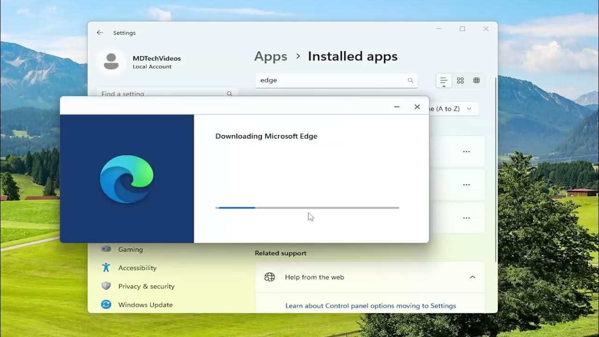
Task: Click the magnifier icon in the apps search box
Action: pos(410,81)
